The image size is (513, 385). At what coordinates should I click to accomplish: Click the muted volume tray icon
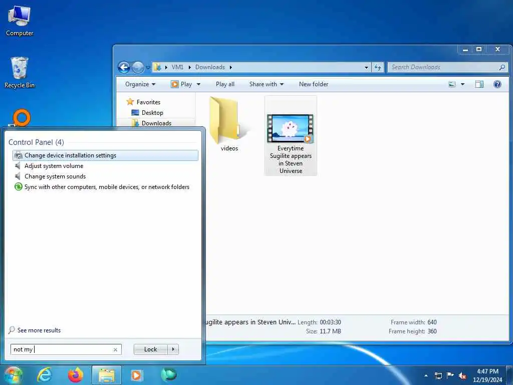click(462, 375)
